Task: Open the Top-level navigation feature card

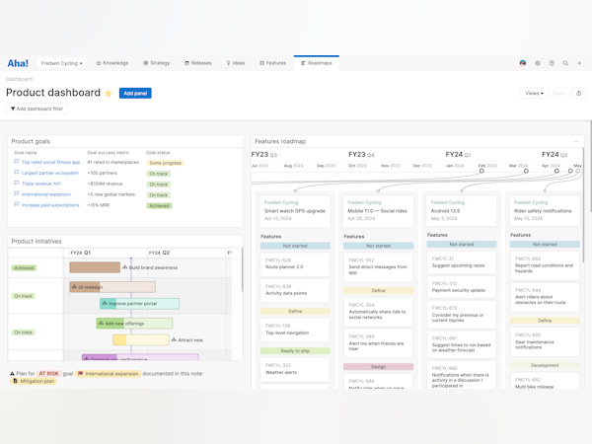Action: coord(295,330)
